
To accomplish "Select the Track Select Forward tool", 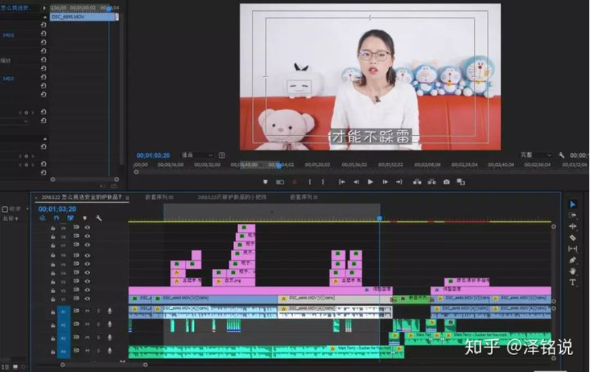I will pyautogui.click(x=572, y=215).
